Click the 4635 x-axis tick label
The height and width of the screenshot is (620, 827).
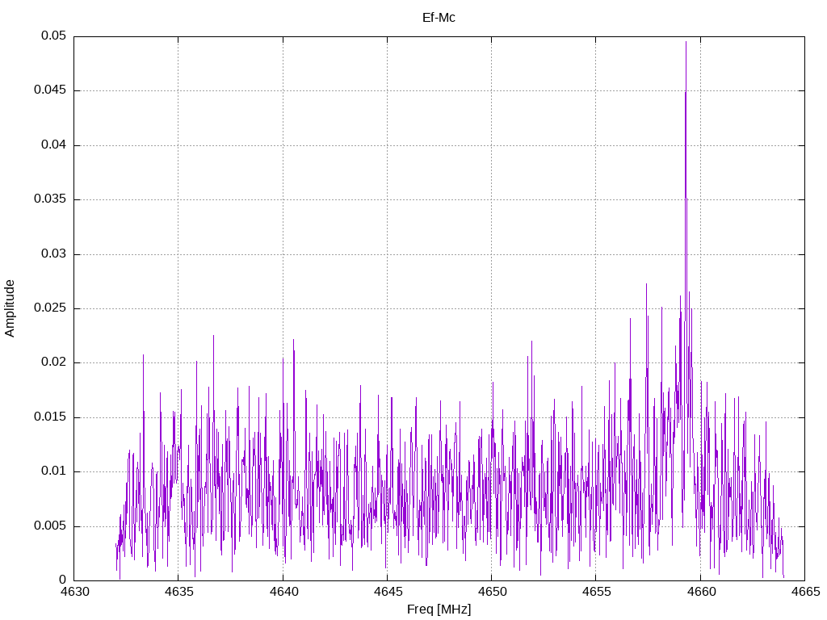(179, 592)
